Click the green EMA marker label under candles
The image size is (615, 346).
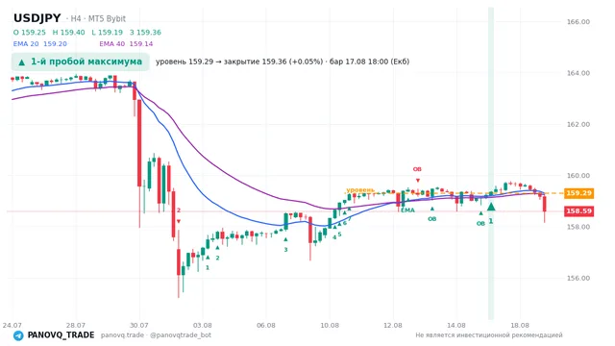(x=407, y=210)
